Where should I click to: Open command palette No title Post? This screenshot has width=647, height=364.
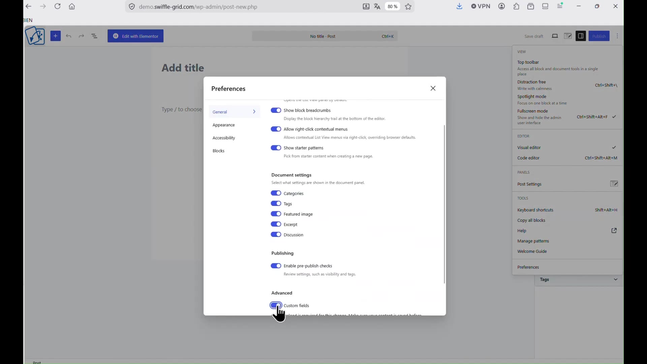325,36
